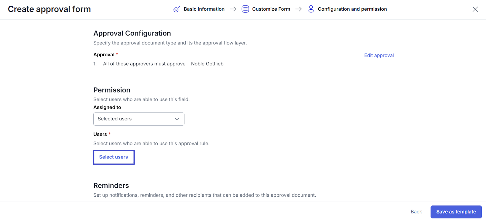The width and height of the screenshot is (486, 222).
Task: Select the Configuration and permission step label
Action: pos(352,9)
